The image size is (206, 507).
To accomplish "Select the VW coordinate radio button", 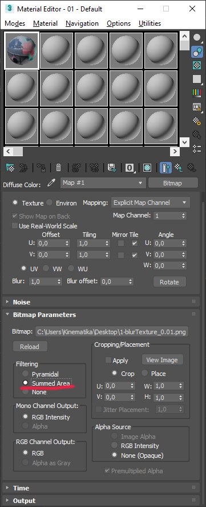I will [46, 268].
